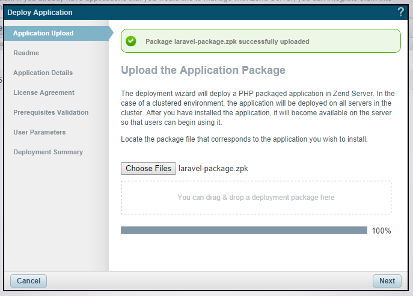Jump to the Deployment Summary step
This screenshot has width=413, height=296.
[48, 152]
